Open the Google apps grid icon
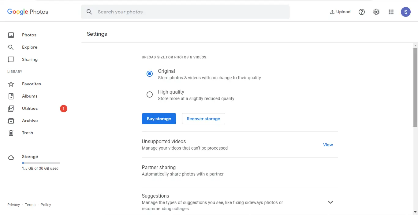Image resolution: width=418 pixels, height=215 pixels. (x=391, y=12)
